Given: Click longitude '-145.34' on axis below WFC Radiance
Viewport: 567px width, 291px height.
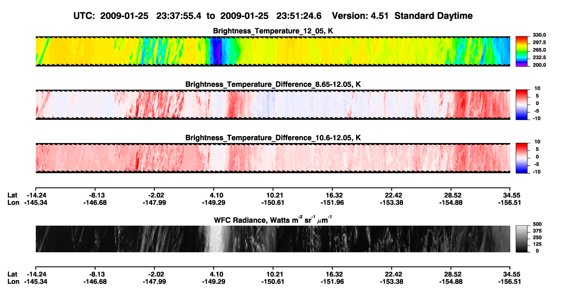Looking at the screenshot, I should [35, 281].
